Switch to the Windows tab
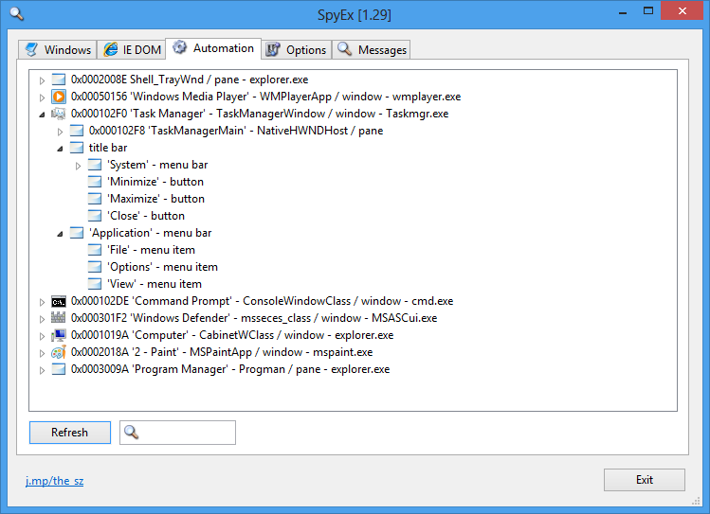Image resolution: width=710 pixels, height=514 pixels. point(58,50)
